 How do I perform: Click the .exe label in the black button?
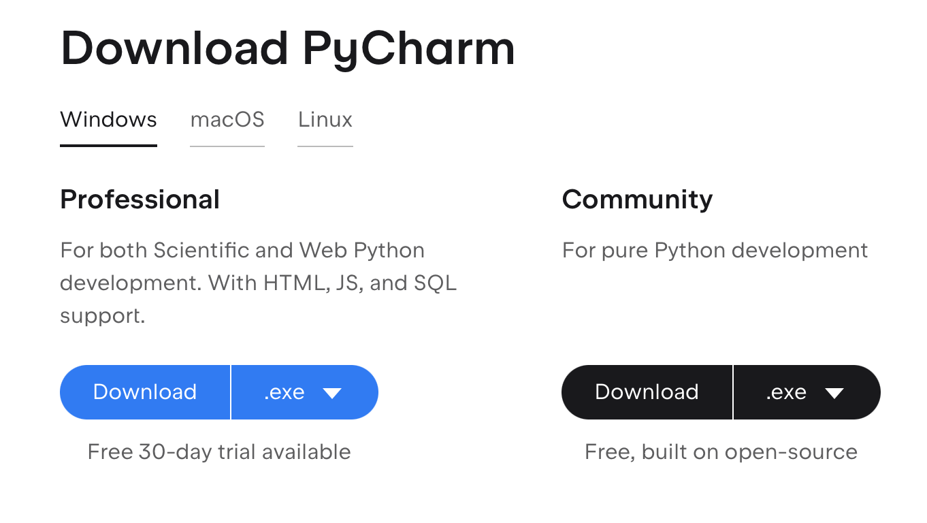tap(786, 392)
